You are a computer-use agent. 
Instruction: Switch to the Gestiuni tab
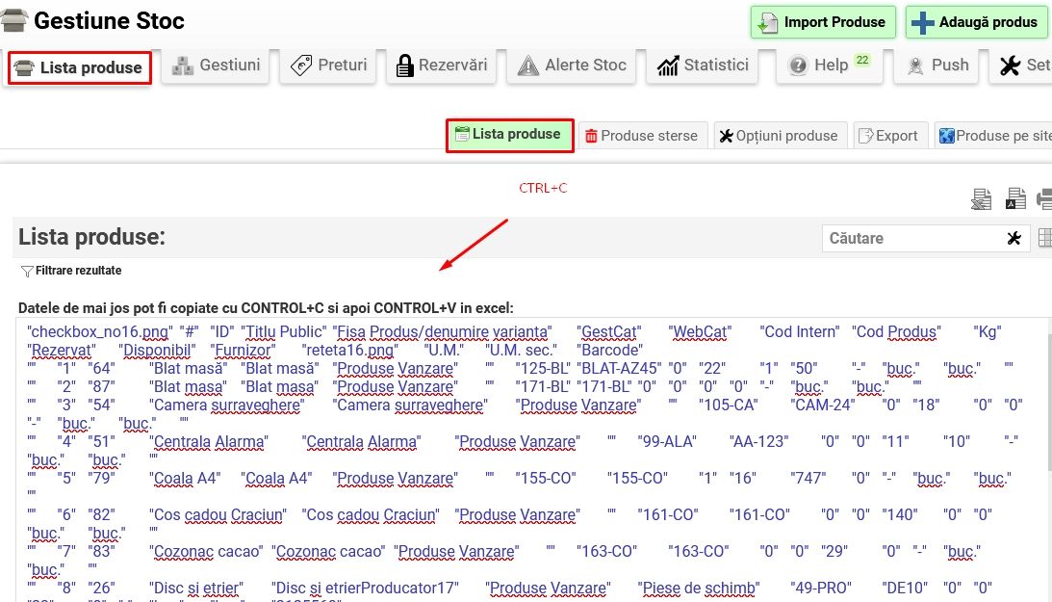tap(216, 65)
